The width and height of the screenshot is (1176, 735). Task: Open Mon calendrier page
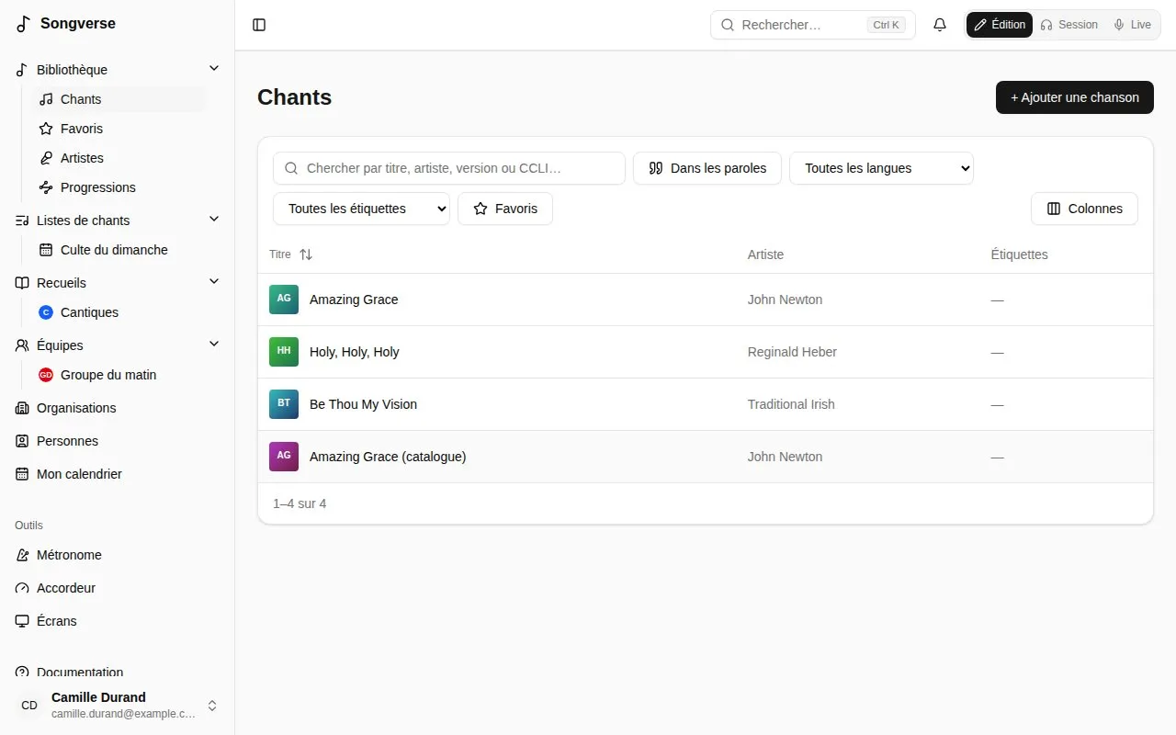[118, 474]
